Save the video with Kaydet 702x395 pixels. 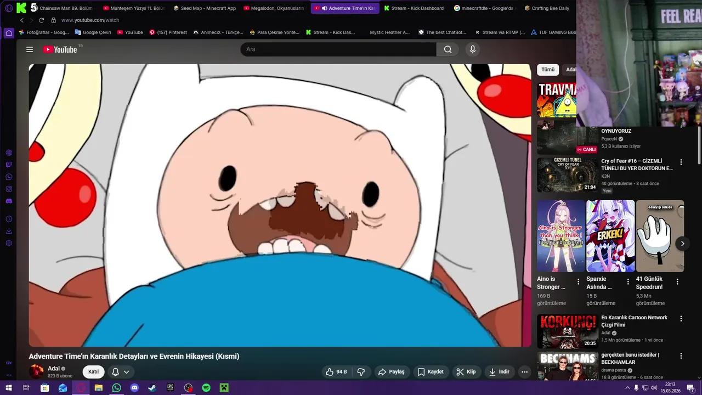[x=431, y=371]
